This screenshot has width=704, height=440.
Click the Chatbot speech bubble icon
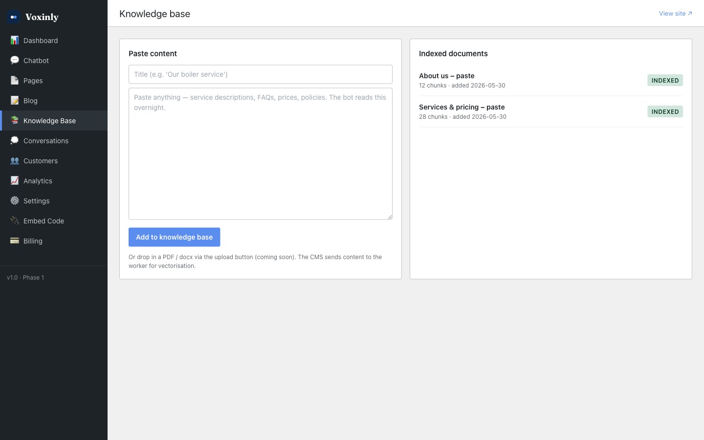(15, 60)
